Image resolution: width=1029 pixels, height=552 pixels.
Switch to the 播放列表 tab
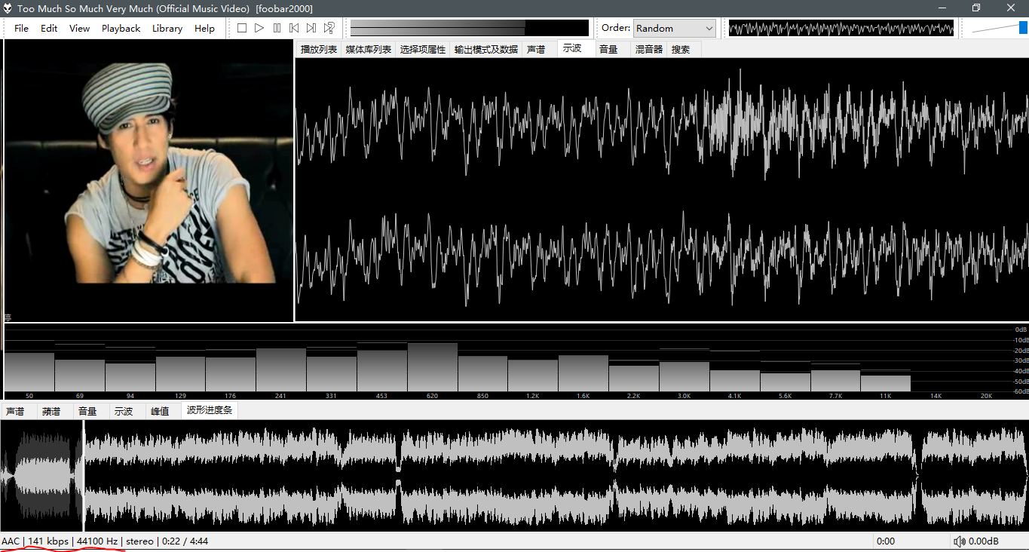318,49
